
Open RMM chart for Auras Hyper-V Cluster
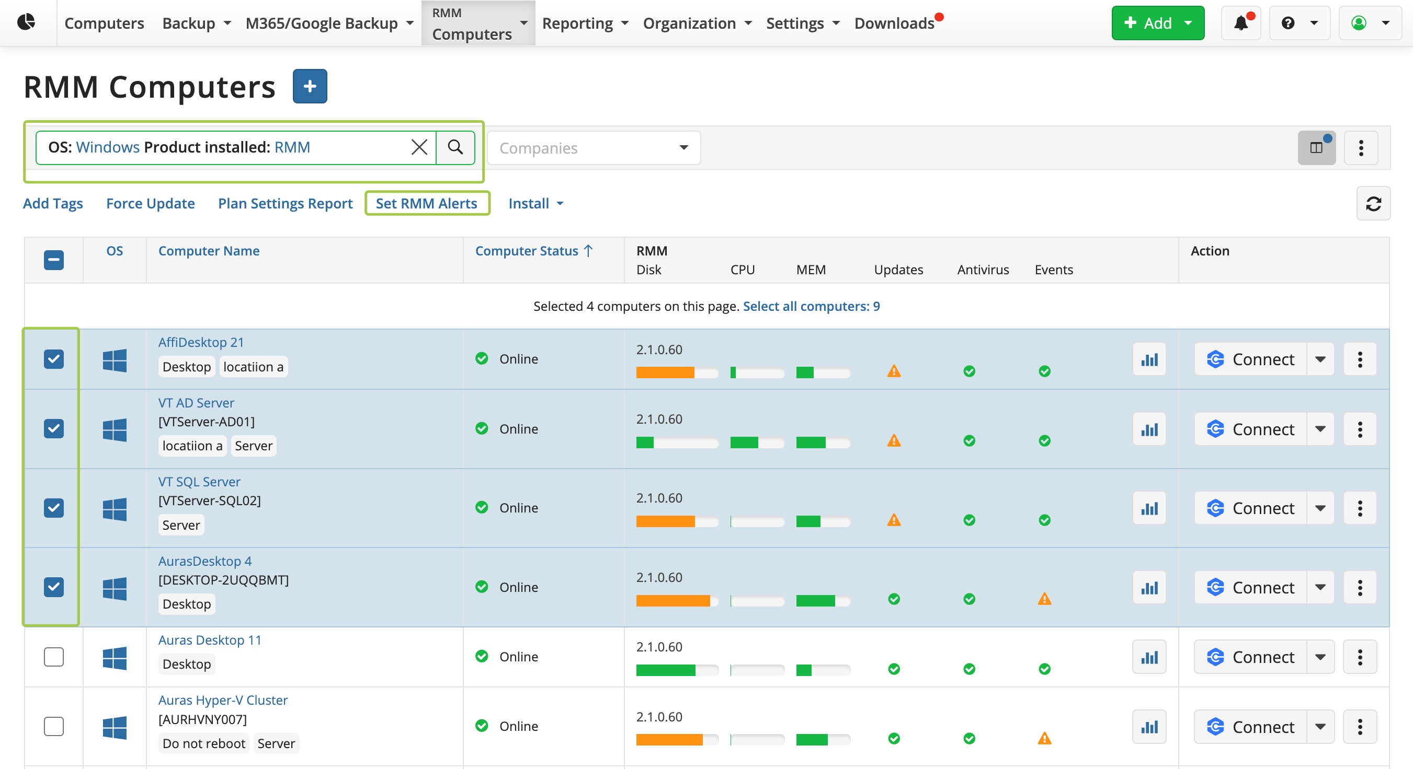[1149, 727]
